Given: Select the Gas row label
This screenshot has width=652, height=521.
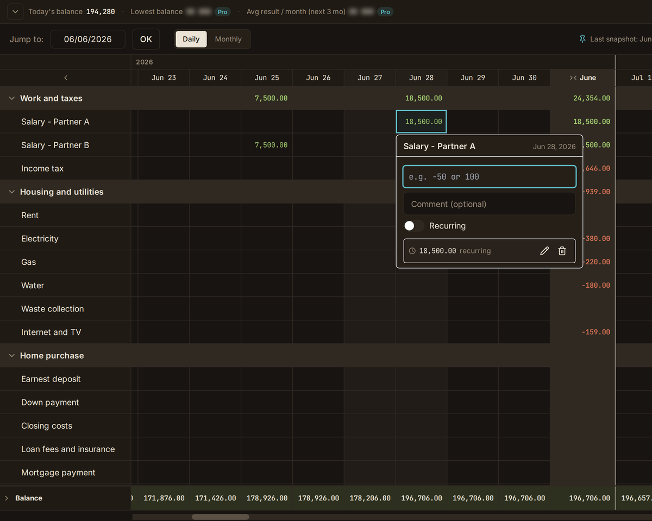Looking at the screenshot, I should point(28,262).
